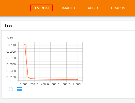135x103 pixels.
Task: Open the AUDIO tab
Action: (93, 8)
